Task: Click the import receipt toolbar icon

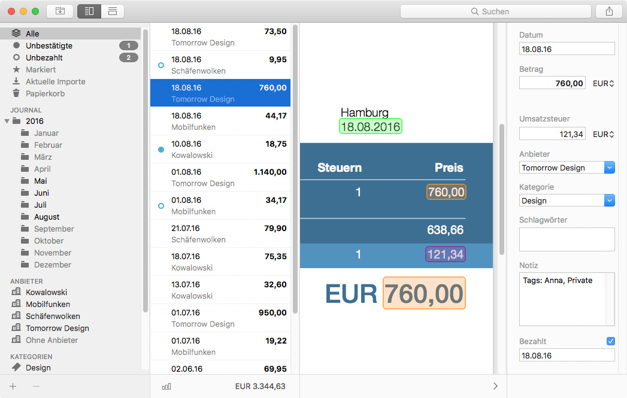Action: [60, 11]
